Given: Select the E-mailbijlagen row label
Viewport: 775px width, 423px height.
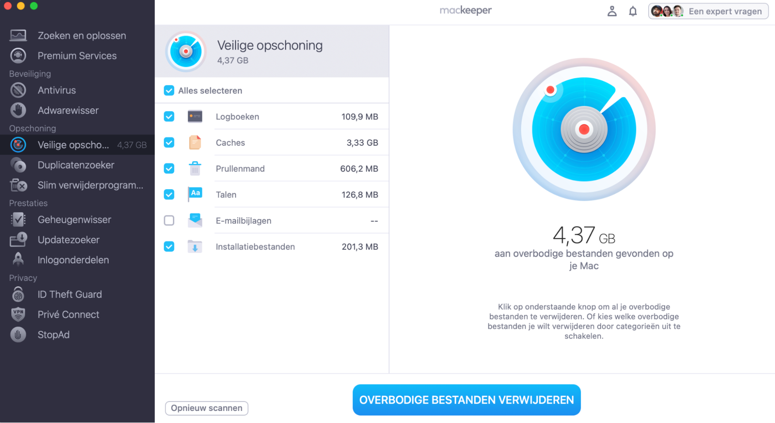Looking at the screenshot, I should 243,221.
